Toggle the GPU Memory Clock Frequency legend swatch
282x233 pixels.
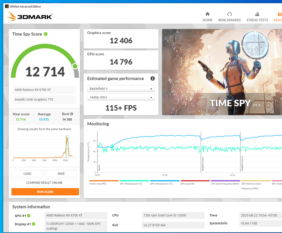point(256,181)
